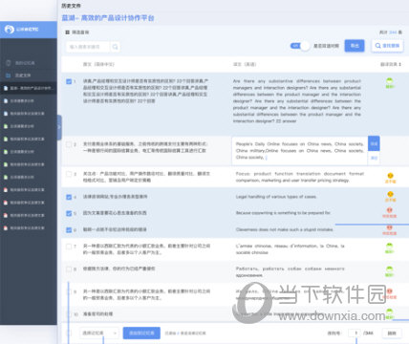This screenshot has height=344, width=409.
Task: Click the blue document title heading
Action: coord(108,18)
